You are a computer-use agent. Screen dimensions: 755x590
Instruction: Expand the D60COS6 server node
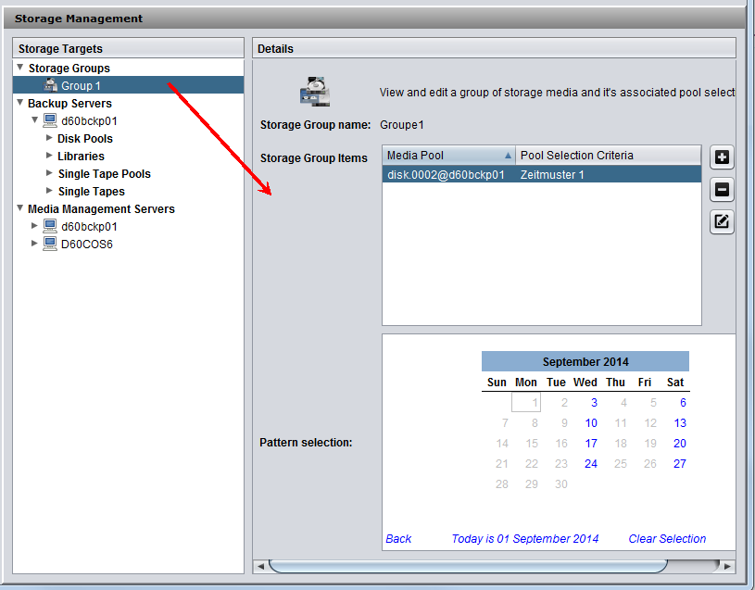coord(34,243)
